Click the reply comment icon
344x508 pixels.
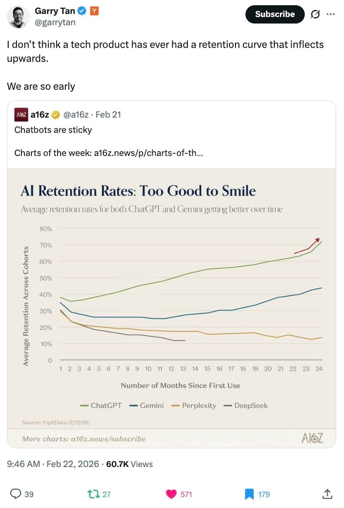(16, 494)
